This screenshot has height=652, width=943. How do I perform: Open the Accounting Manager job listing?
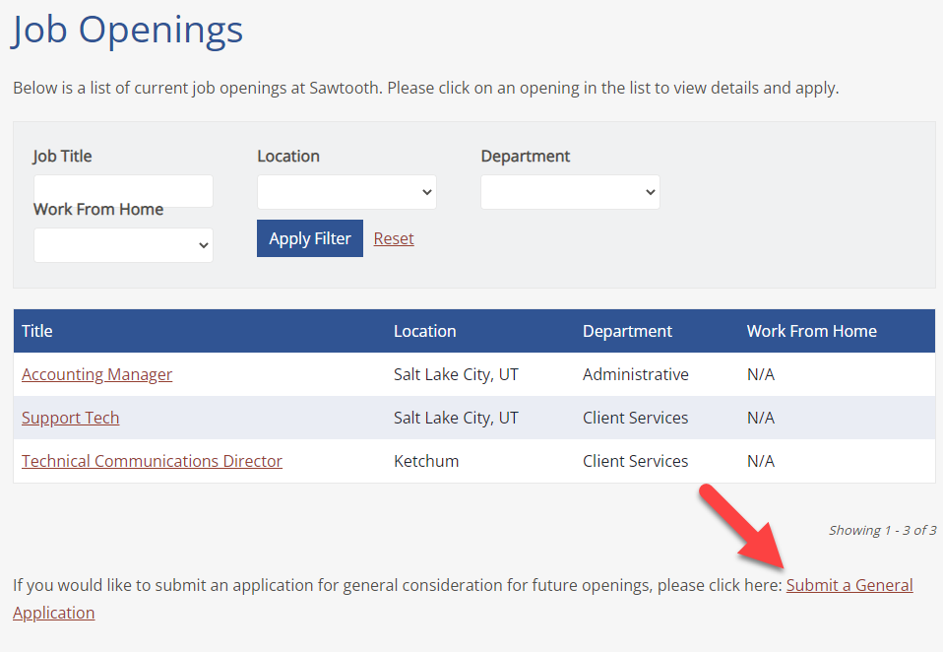(96, 374)
